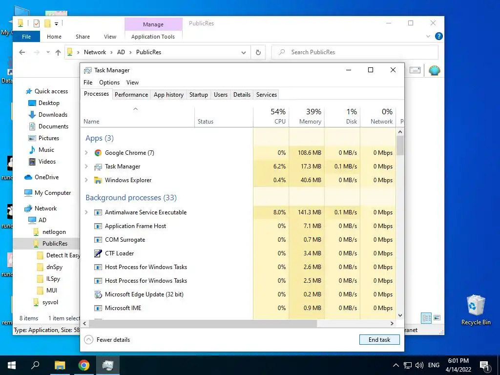Switch to the App history tab
The image size is (500, 375).
168,95
